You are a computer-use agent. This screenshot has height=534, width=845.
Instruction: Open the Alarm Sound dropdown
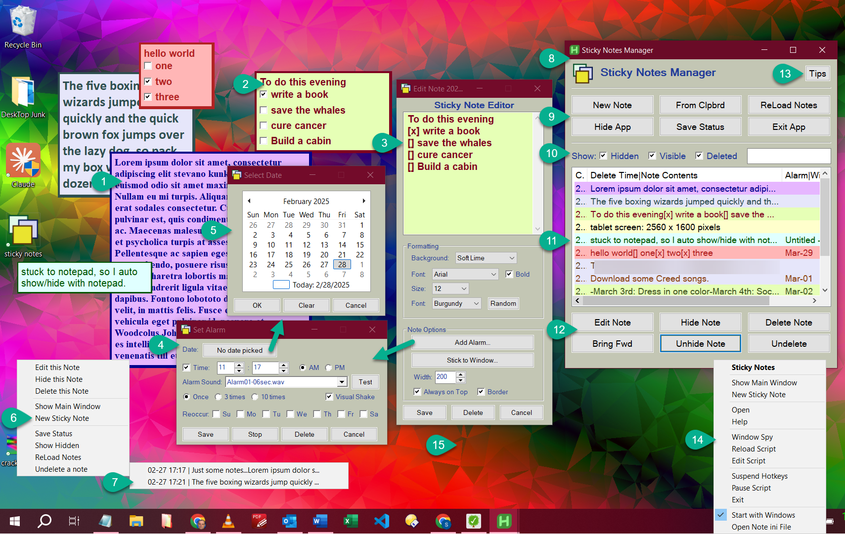click(342, 382)
